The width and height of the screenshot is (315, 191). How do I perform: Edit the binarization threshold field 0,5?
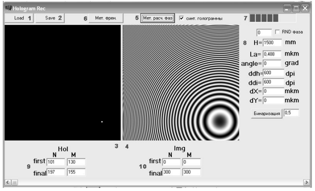click(x=291, y=113)
